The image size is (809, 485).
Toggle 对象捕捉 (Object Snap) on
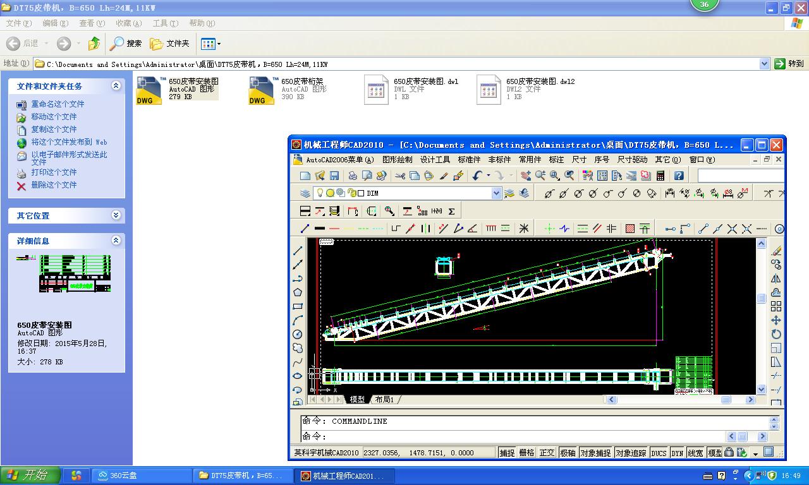tap(596, 452)
